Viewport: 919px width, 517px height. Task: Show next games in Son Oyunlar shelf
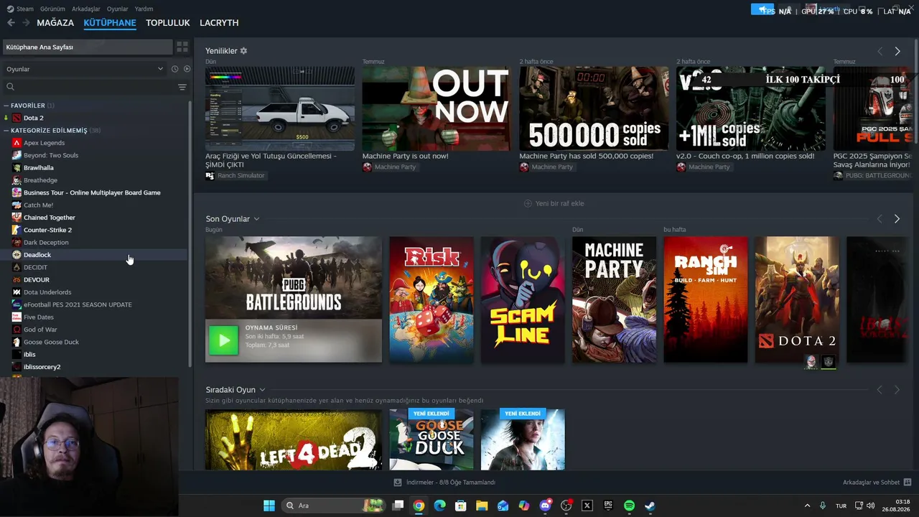[897, 219]
